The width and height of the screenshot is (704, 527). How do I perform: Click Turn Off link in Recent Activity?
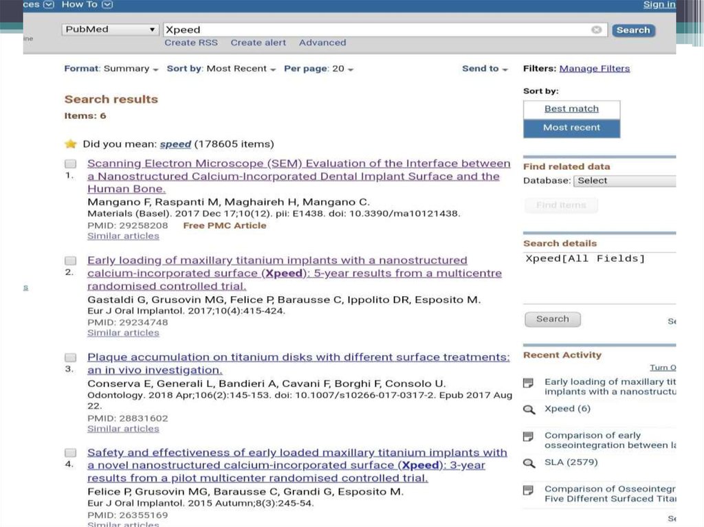tap(663, 368)
